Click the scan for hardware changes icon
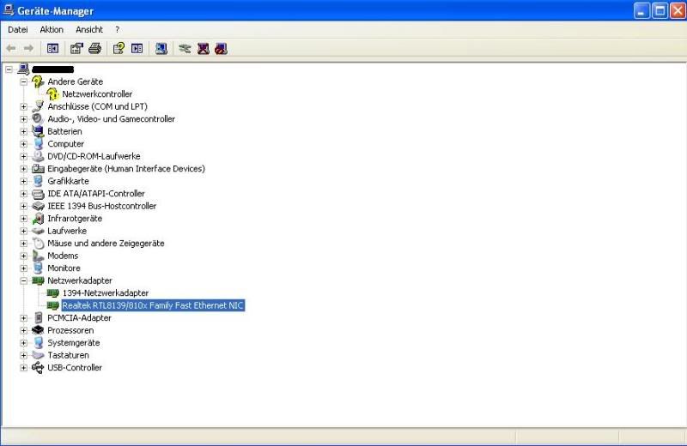 tap(161, 48)
